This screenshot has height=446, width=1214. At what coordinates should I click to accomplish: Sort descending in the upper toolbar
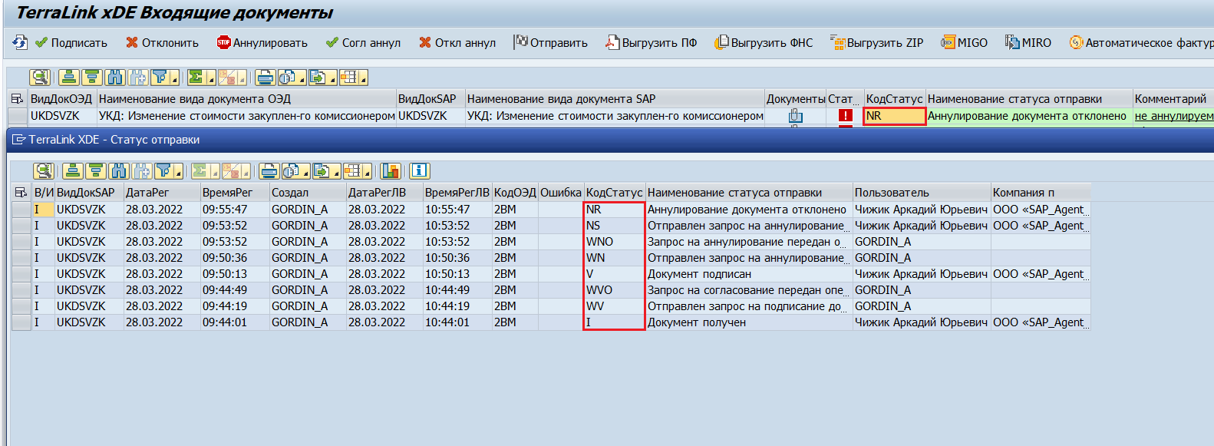click(x=91, y=78)
